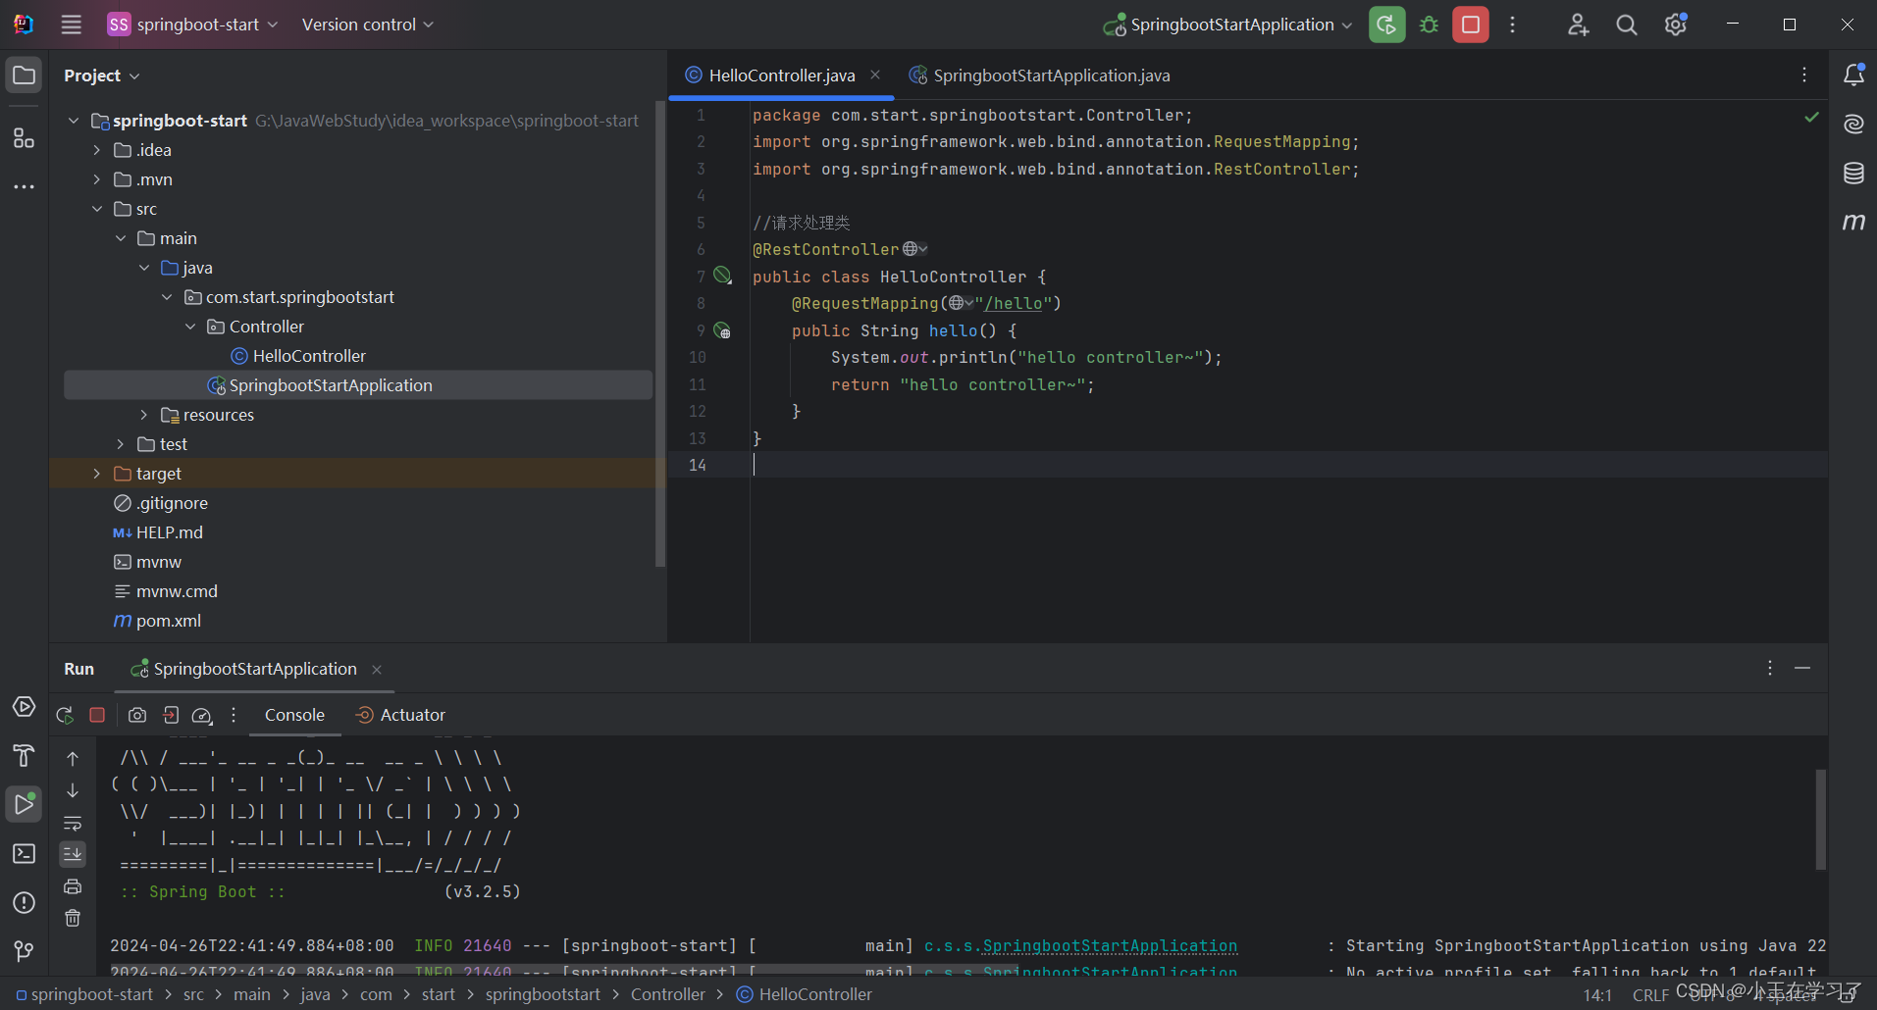The image size is (1877, 1010).
Task: Select HelloController in the breadcrumb bar
Action: (x=814, y=994)
